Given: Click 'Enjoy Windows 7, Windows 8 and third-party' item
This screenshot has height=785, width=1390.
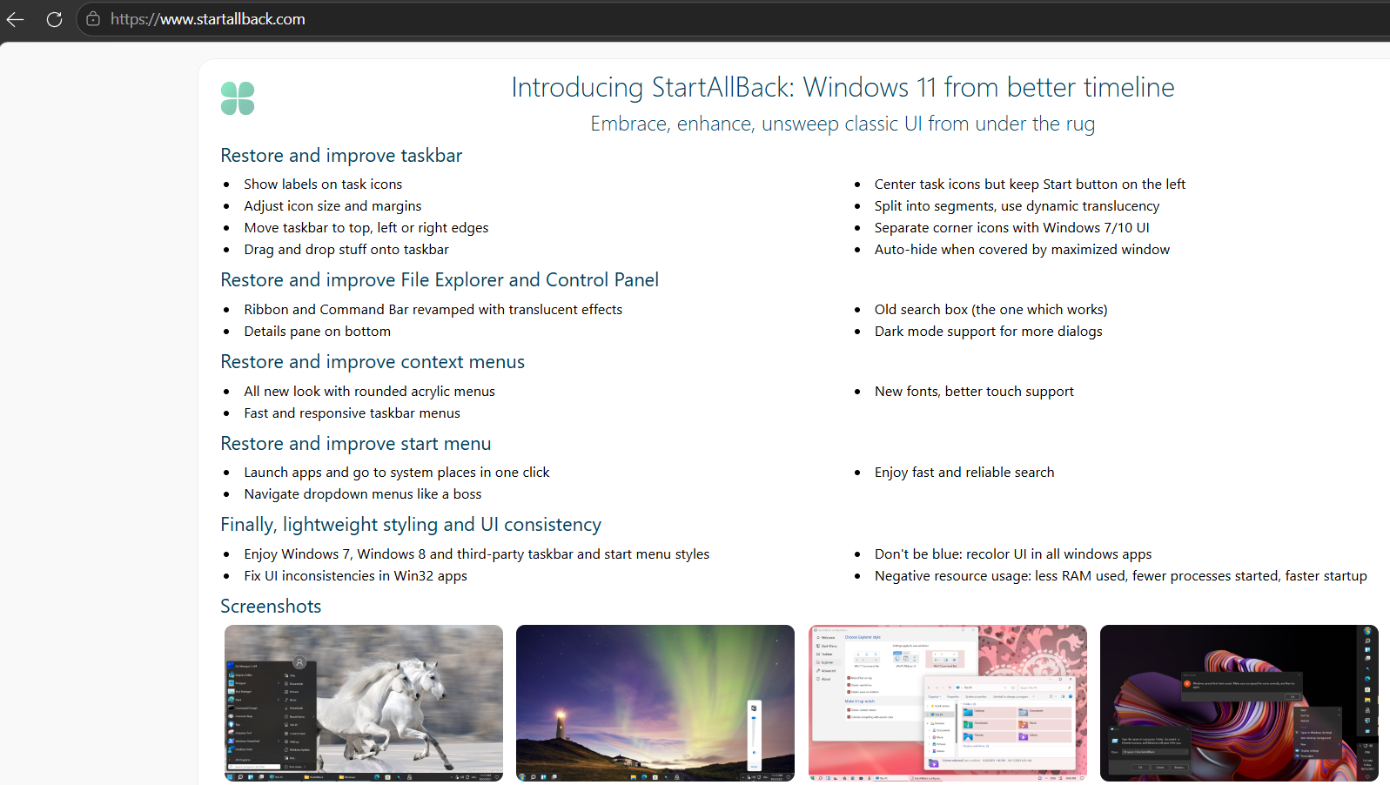Looking at the screenshot, I should [477, 554].
